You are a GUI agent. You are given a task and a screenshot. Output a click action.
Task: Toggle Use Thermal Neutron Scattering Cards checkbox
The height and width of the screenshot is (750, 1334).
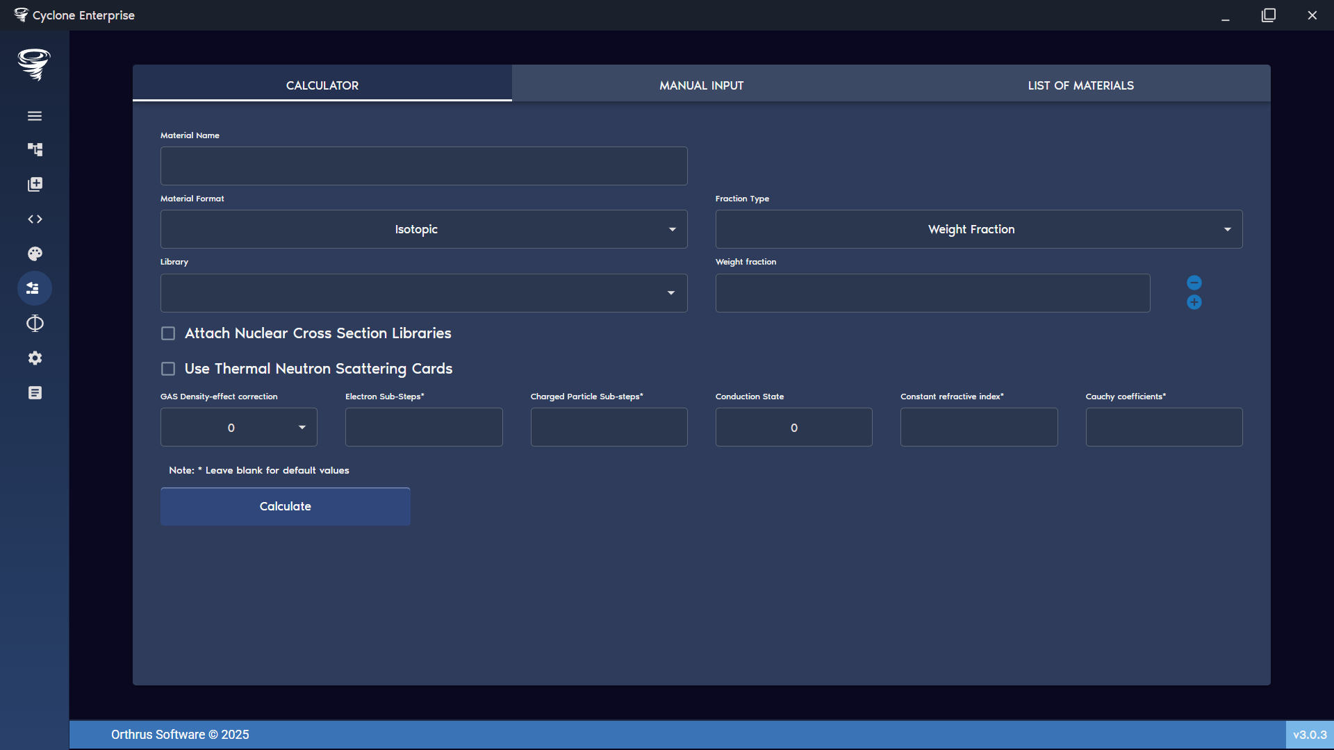pos(168,369)
